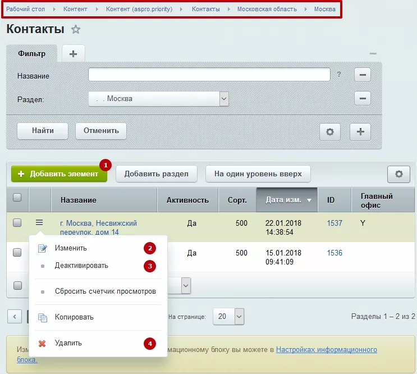
Task: Switch to the Фильтр tab
Action: coord(31,53)
